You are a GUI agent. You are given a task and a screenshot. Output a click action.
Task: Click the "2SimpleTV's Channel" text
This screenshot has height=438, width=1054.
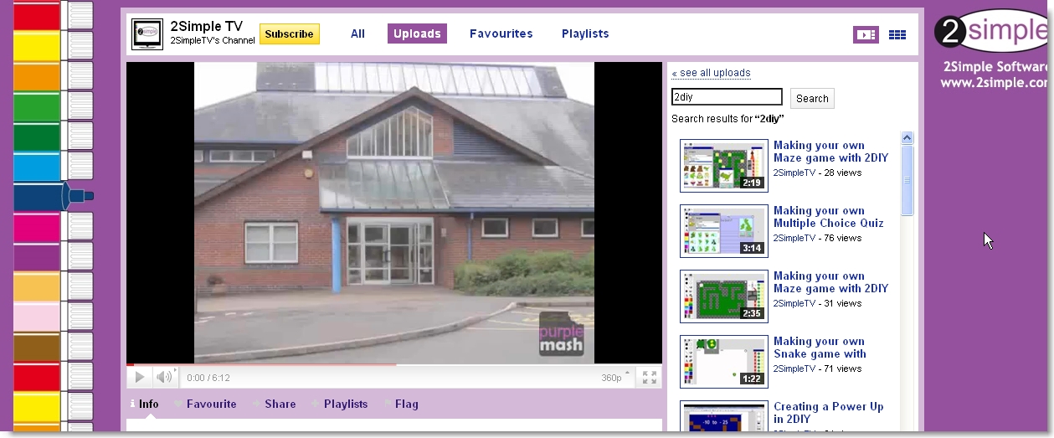pyautogui.click(x=213, y=41)
